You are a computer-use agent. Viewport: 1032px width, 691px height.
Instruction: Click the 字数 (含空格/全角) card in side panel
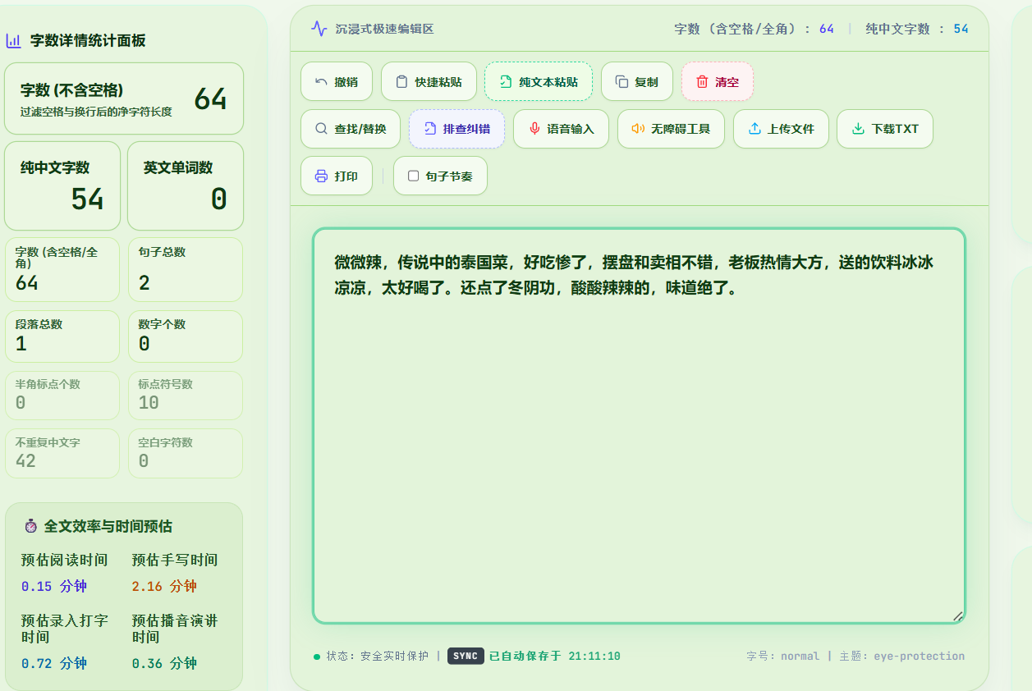coord(62,270)
